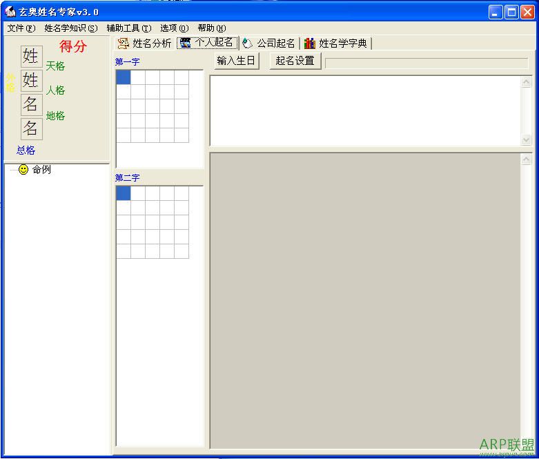Open the 姓名学知识 menu
The width and height of the screenshot is (539, 459).
tap(70, 28)
